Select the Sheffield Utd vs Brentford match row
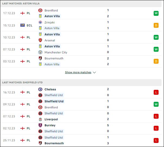 [81, 104]
